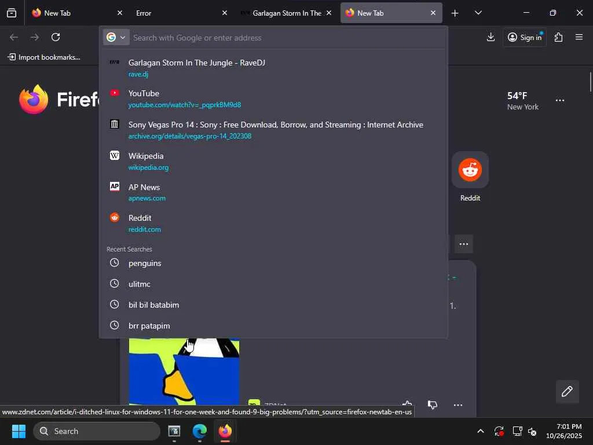Focus the Search with Google address field
The image size is (593, 445).
(287, 38)
